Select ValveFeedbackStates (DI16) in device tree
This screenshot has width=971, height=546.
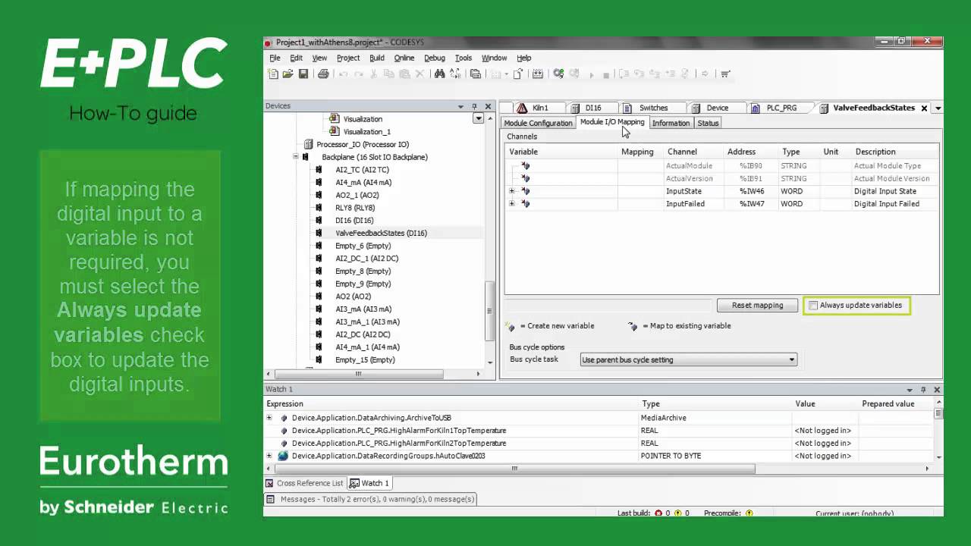[x=381, y=233]
